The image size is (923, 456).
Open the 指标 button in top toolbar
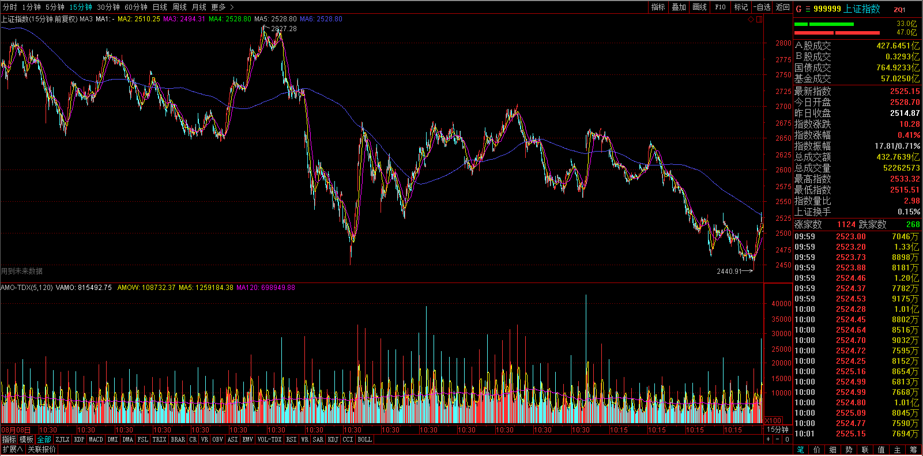click(x=658, y=7)
